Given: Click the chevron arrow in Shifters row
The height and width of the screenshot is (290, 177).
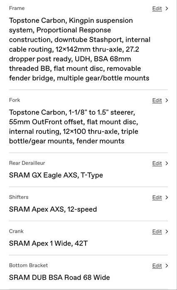Looking at the screenshot, I should point(167,198).
